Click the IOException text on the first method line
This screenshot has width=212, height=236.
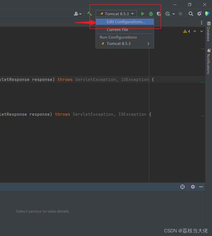point(135,79)
